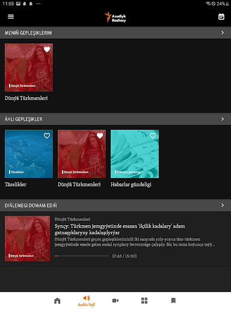The height and width of the screenshot is (309, 231).
Task: Open the hamburger navigation menu
Action: tap(11, 17)
